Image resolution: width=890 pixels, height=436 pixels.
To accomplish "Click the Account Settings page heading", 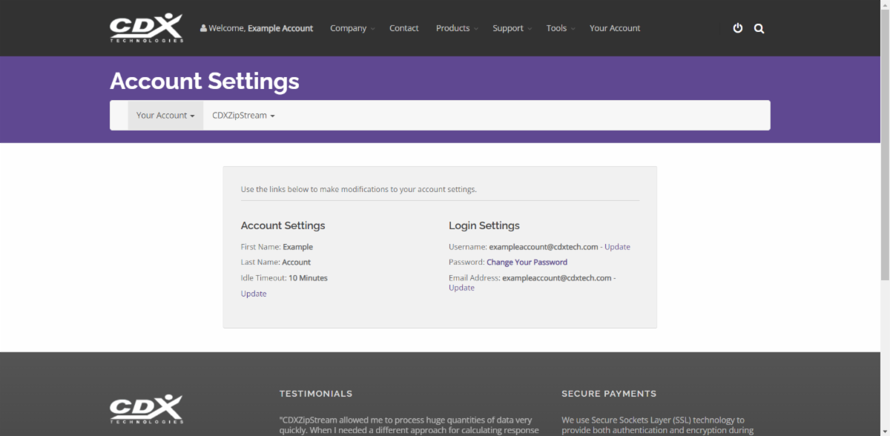I will (205, 81).
